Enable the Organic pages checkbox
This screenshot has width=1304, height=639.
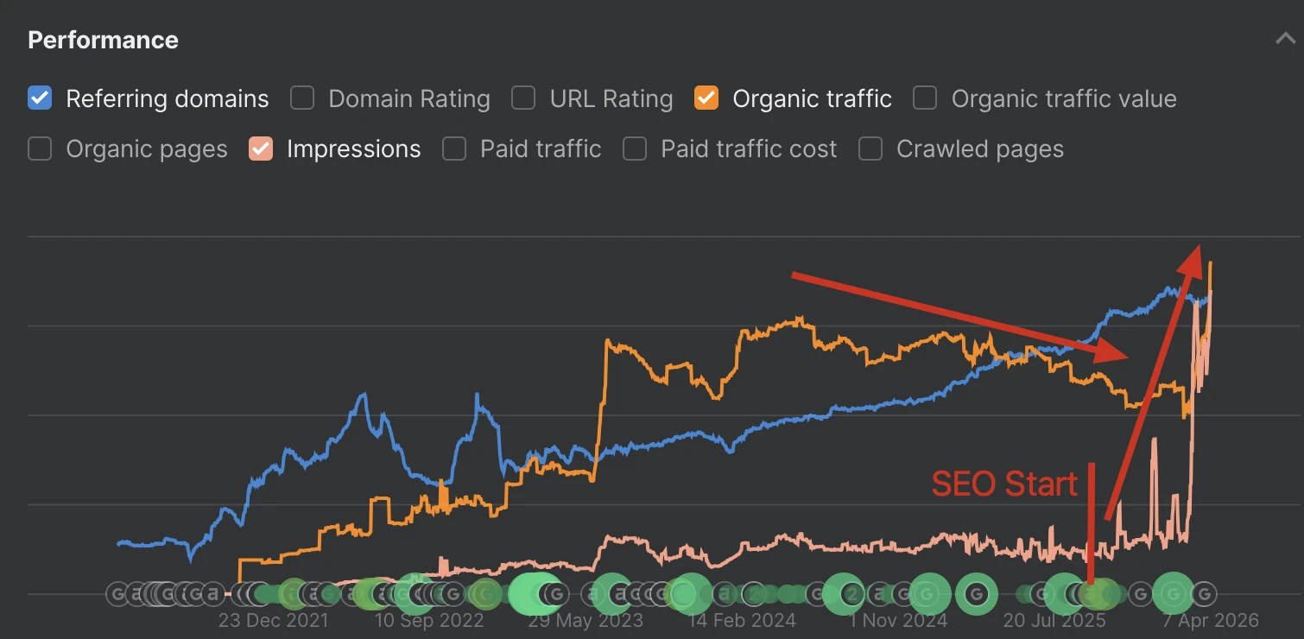[x=40, y=149]
